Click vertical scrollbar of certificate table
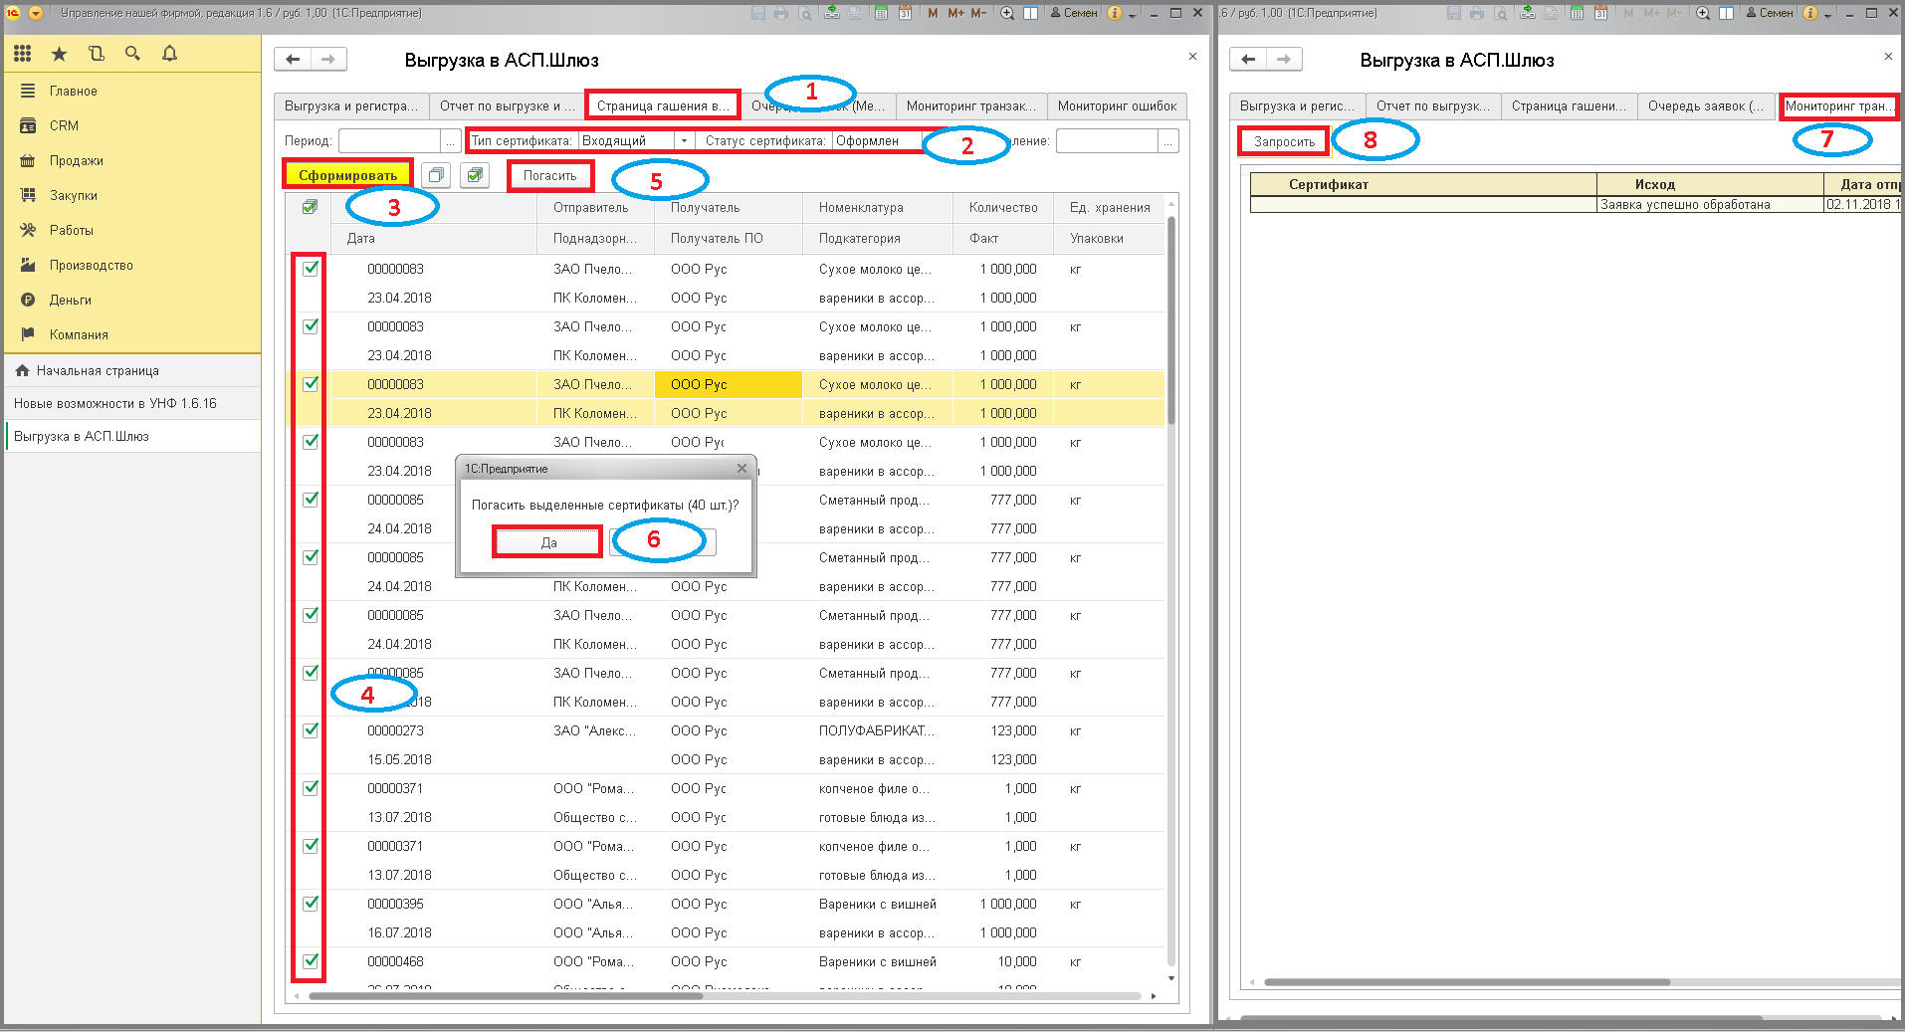Image resolution: width=1905 pixels, height=1032 pixels. [1171, 318]
